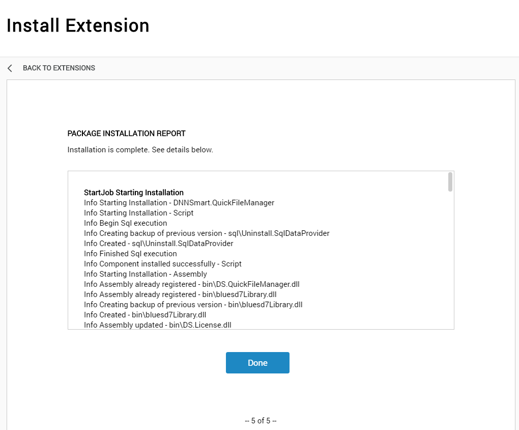Viewport: 519px width, 430px height.
Task: Click 'Info Finished Sql execution' log line
Action: tap(130, 254)
